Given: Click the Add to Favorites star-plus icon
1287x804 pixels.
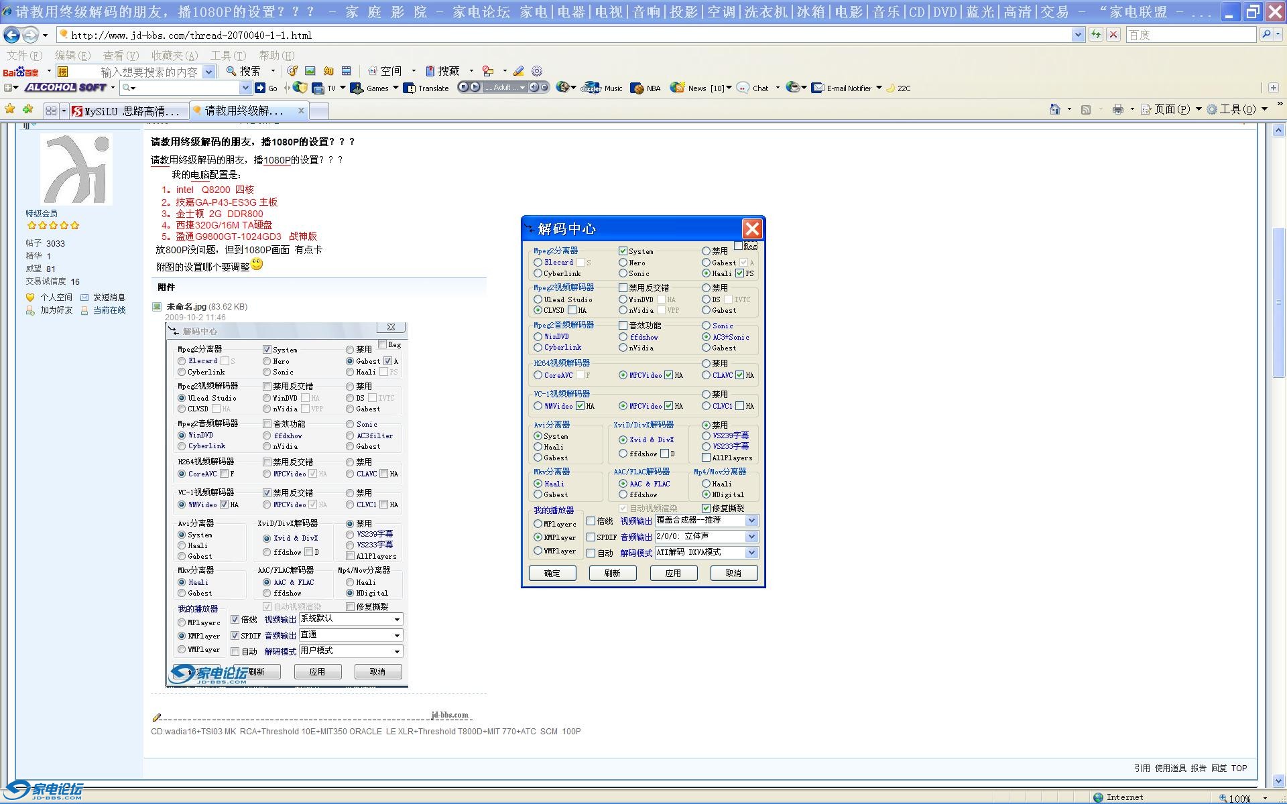Looking at the screenshot, I should 27,109.
